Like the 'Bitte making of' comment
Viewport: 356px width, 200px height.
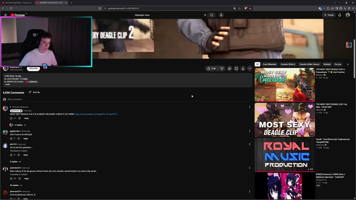click(11, 179)
